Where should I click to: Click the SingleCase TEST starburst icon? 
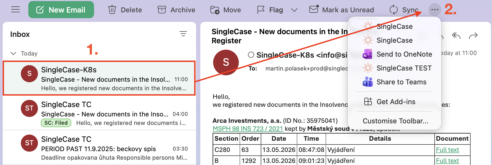(368, 68)
